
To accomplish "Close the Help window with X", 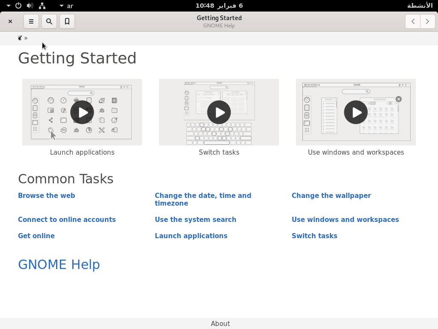I will tap(10, 21).
